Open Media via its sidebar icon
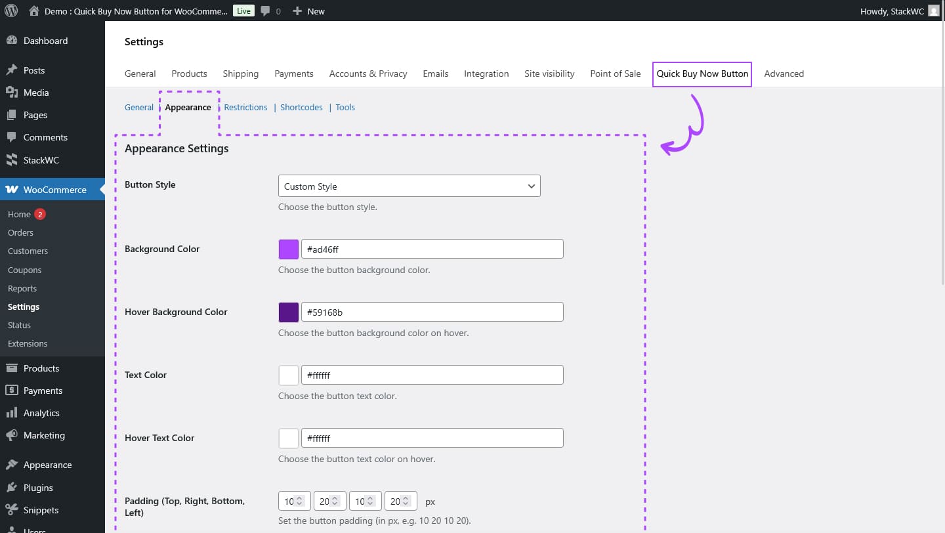 coord(12,93)
